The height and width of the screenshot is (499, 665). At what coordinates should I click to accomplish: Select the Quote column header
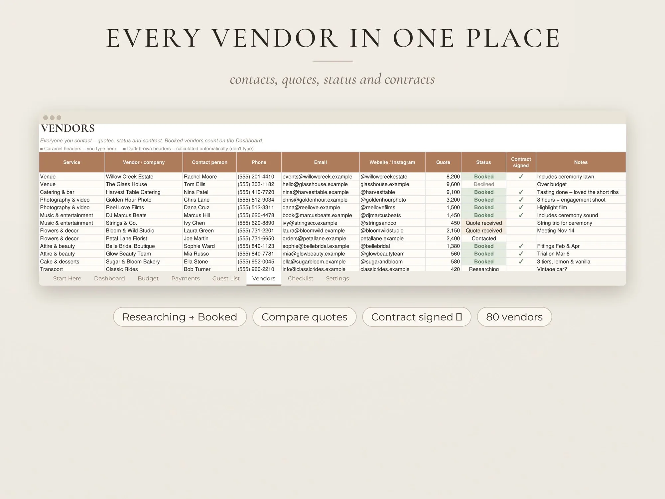pos(443,162)
